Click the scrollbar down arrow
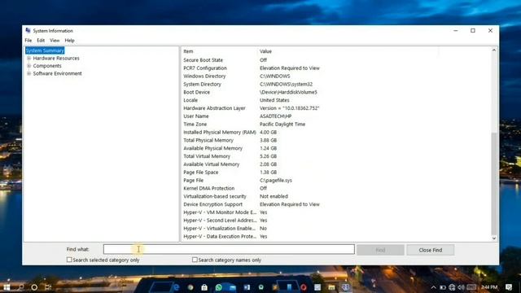 coord(494,238)
